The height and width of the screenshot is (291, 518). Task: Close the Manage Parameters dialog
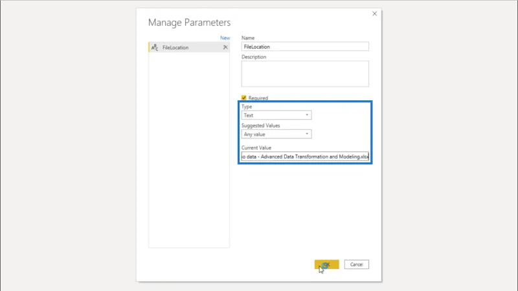pos(374,14)
